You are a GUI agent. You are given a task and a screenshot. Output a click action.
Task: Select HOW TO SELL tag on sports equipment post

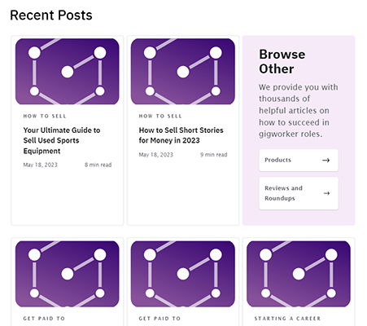point(45,116)
